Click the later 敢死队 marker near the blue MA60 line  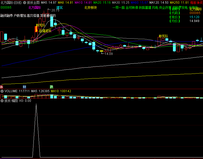pyautogui.click(x=163, y=36)
